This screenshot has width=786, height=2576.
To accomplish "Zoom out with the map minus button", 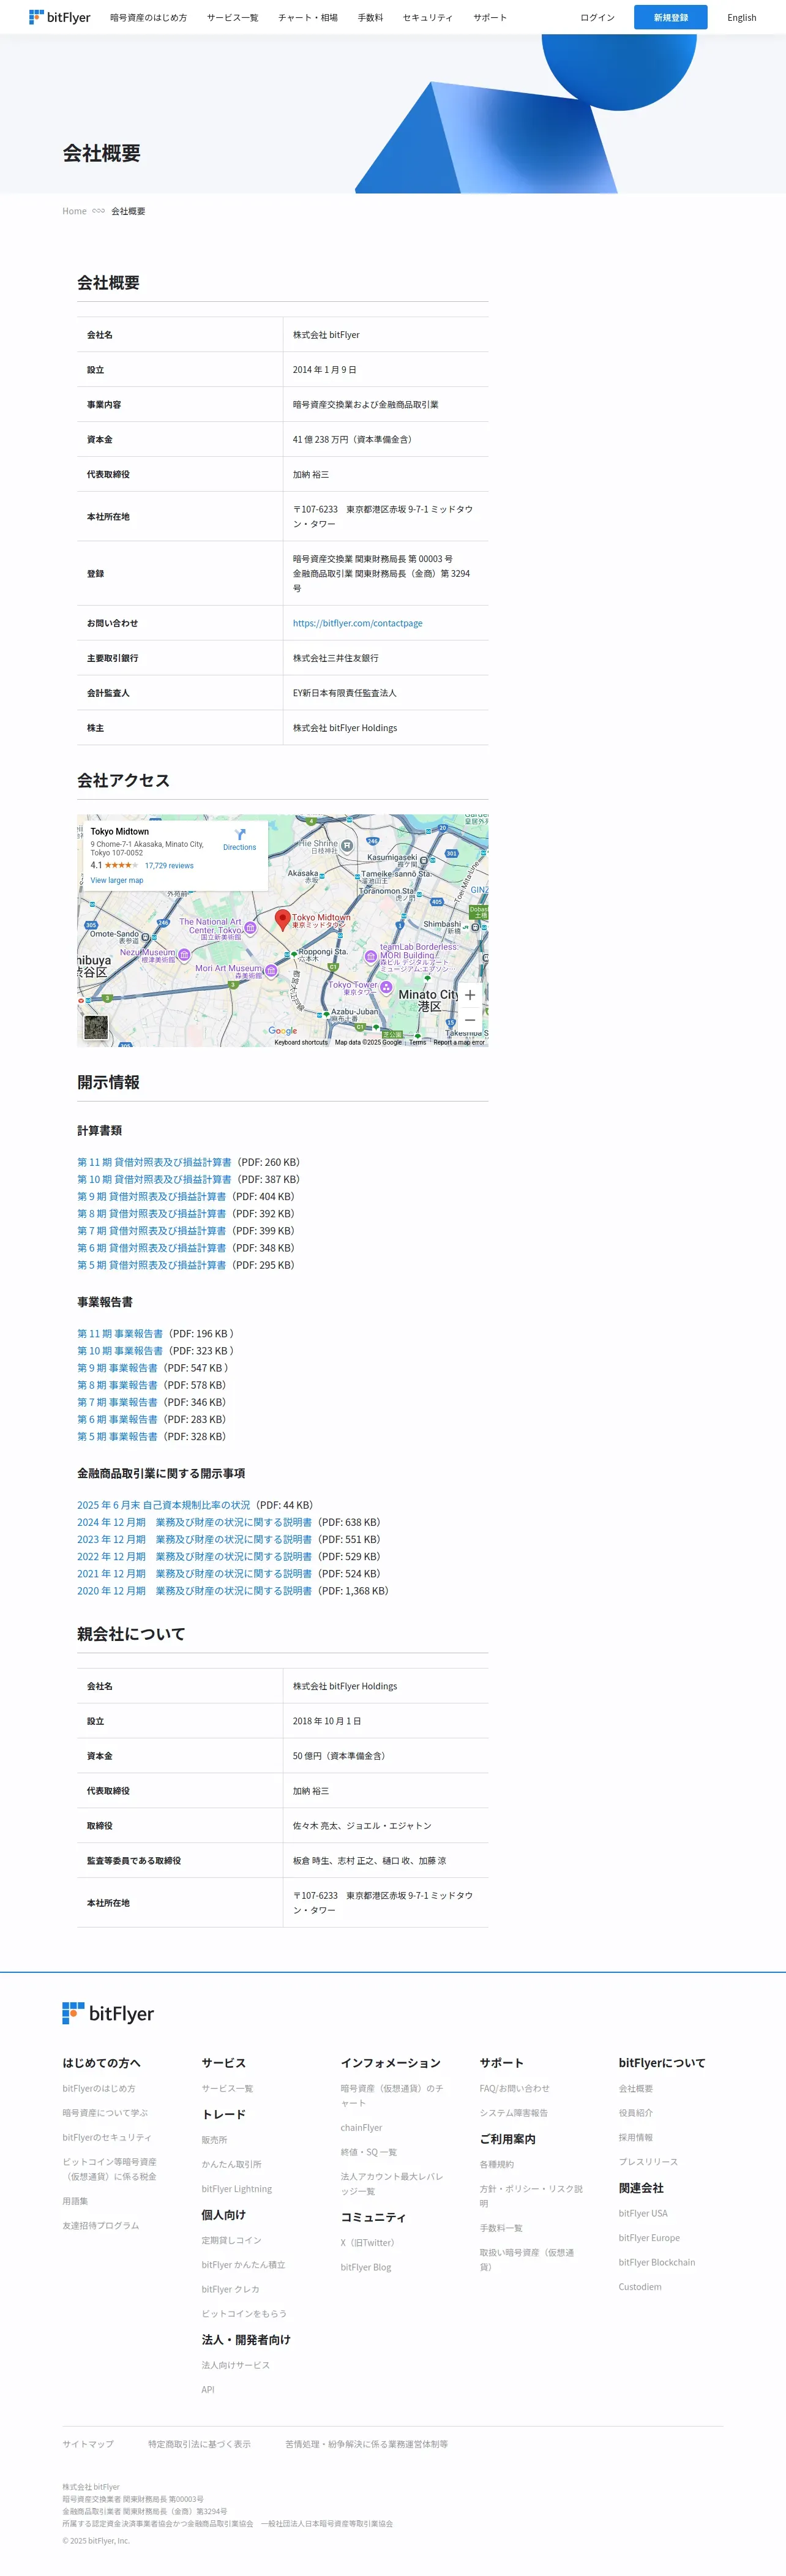I will click(x=470, y=1020).
